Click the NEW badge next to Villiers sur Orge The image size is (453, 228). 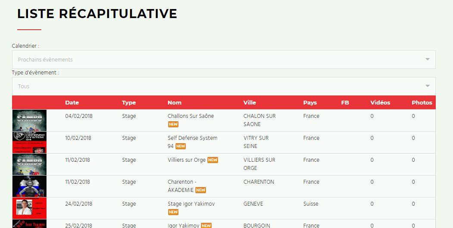coord(213,160)
